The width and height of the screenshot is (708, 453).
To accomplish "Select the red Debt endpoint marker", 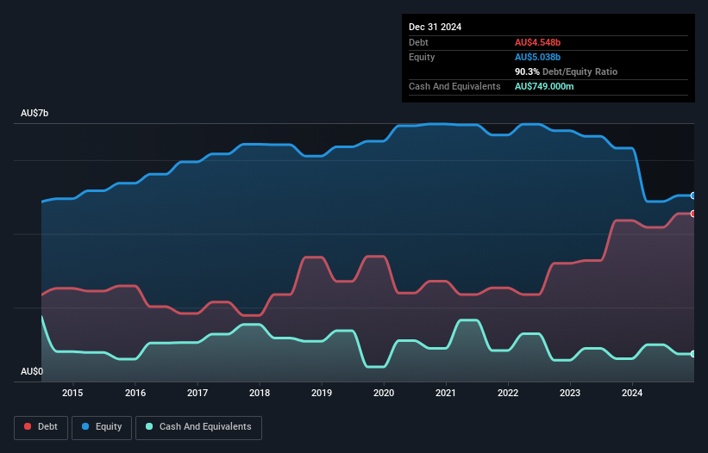I will [x=693, y=214].
